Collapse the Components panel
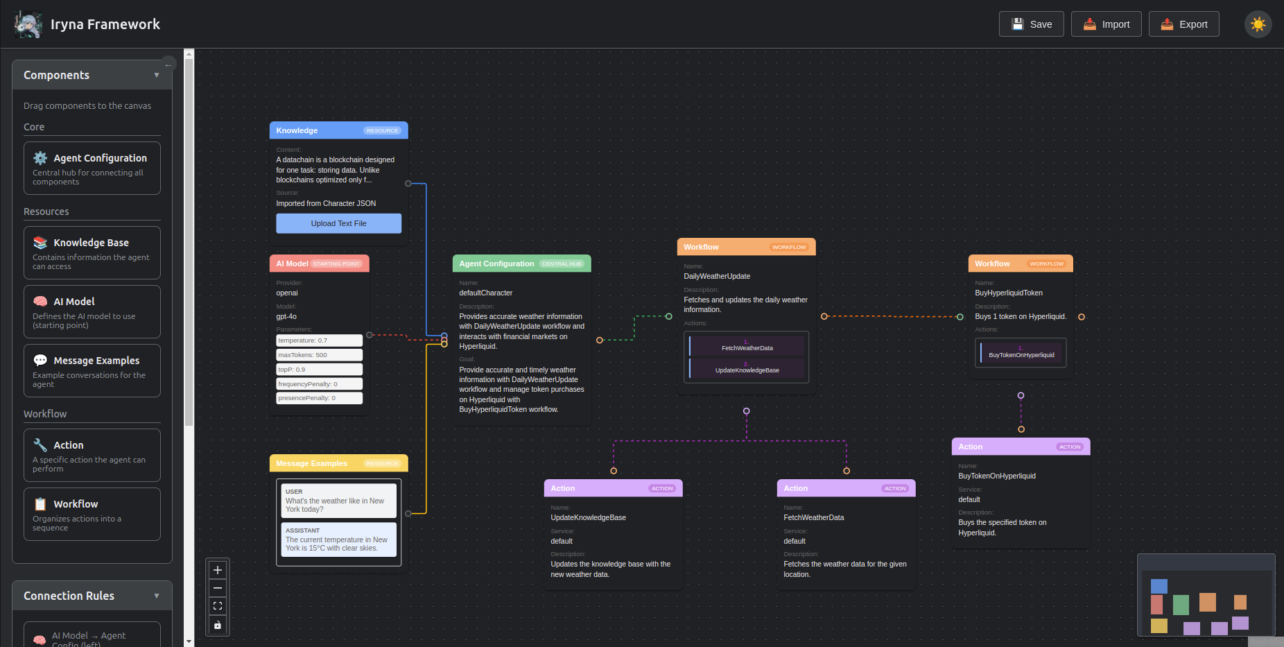 (157, 75)
